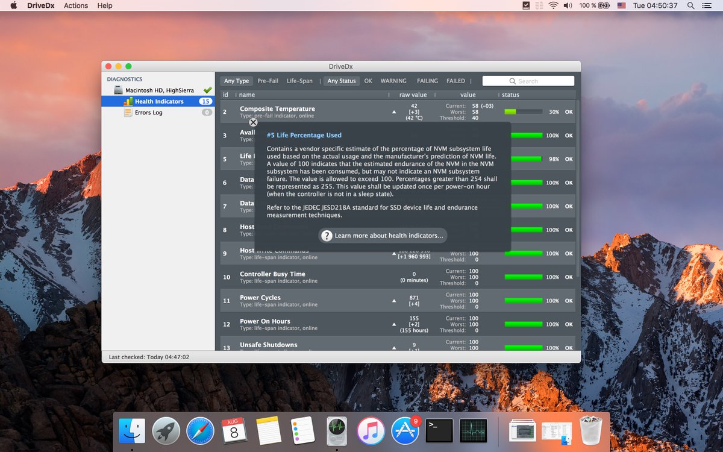
Task: Open Learn more about health indicators
Action: [x=383, y=236]
